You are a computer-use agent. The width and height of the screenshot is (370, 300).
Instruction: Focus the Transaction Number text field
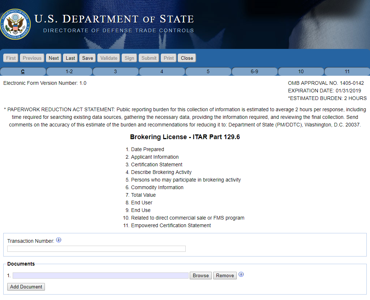[x=96, y=249]
